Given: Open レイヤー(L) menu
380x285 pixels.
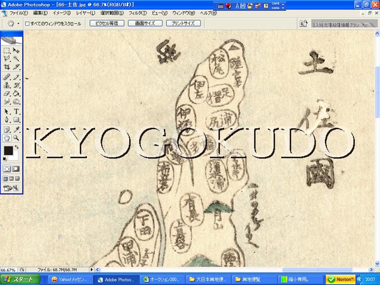Looking at the screenshot, I should point(86,13).
